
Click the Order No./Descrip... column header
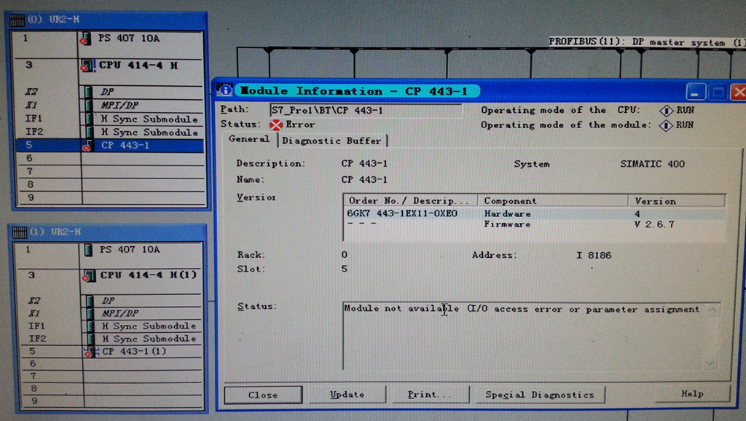(x=410, y=200)
